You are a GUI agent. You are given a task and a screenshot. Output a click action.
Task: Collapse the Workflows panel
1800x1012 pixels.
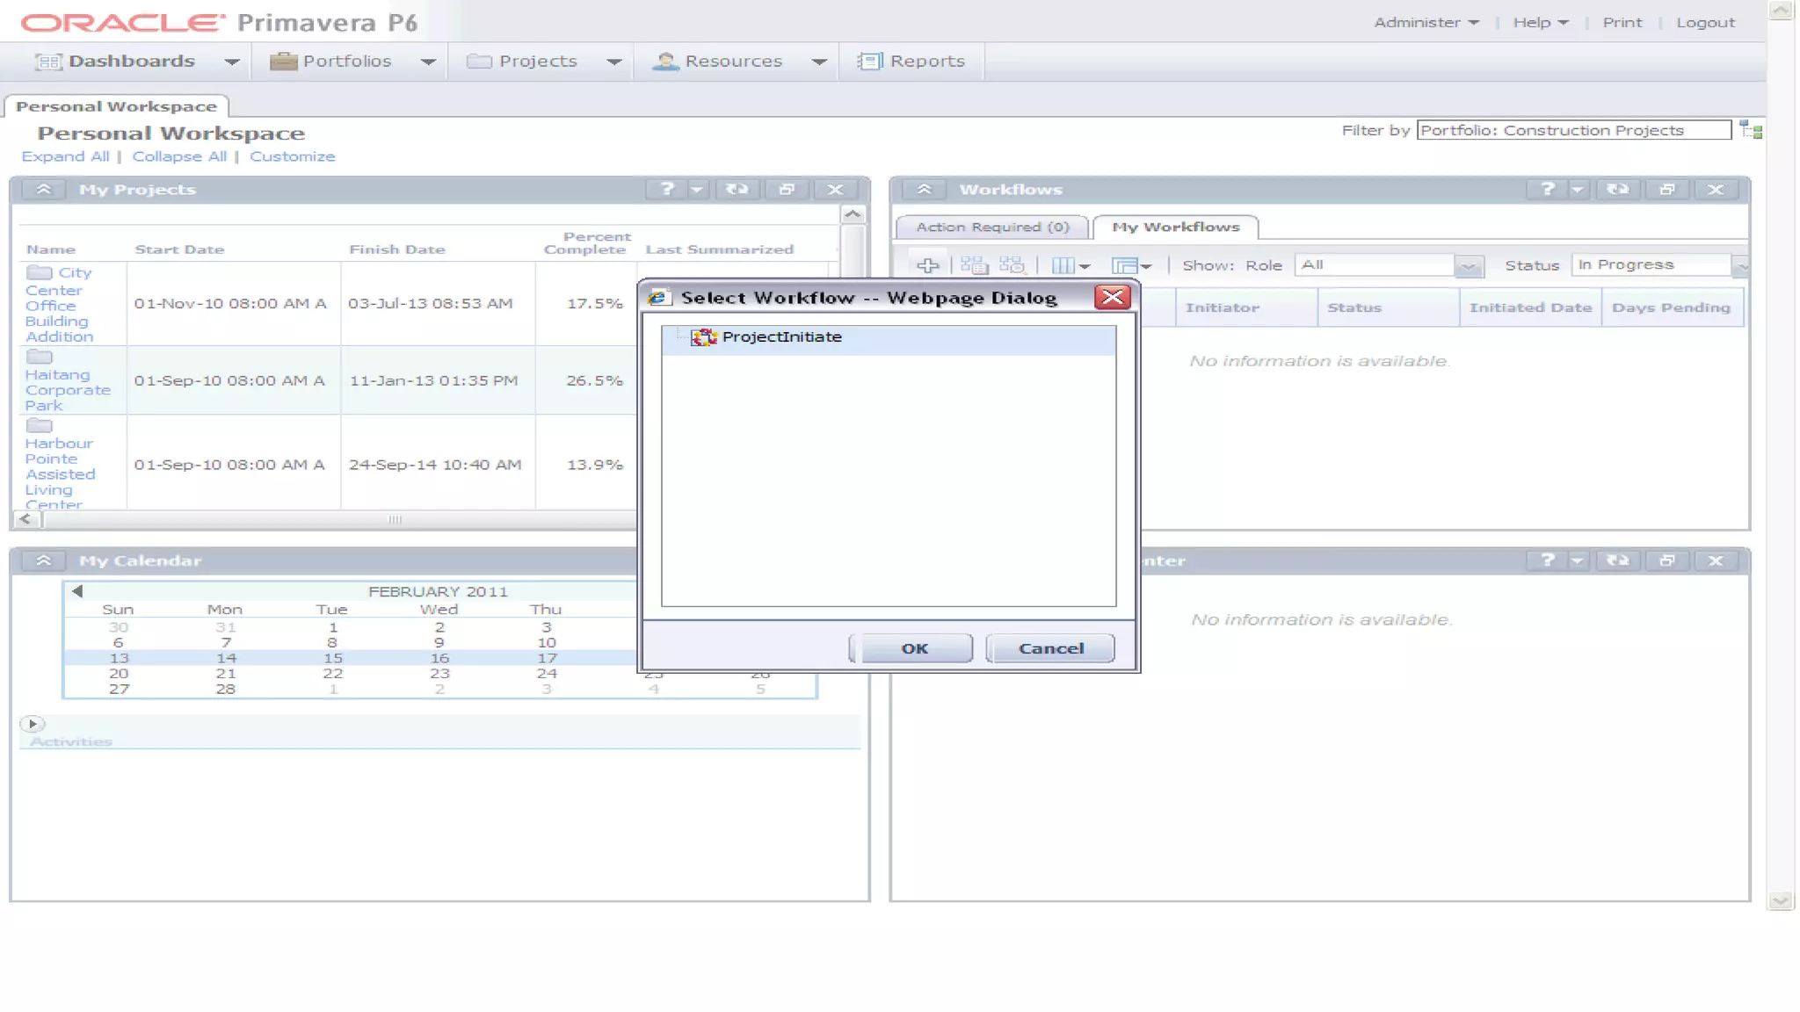click(x=924, y=190)
